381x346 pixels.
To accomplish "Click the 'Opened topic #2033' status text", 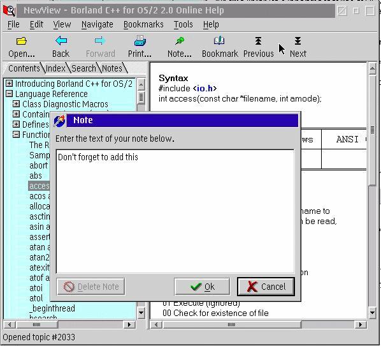I will coord(39,337).
